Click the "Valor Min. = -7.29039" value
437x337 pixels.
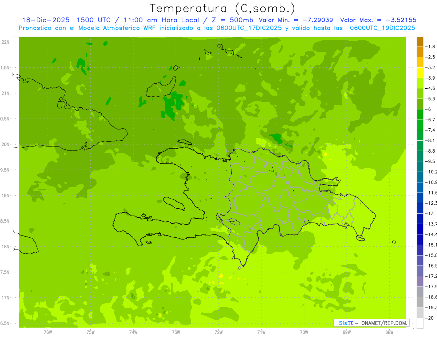296,20
